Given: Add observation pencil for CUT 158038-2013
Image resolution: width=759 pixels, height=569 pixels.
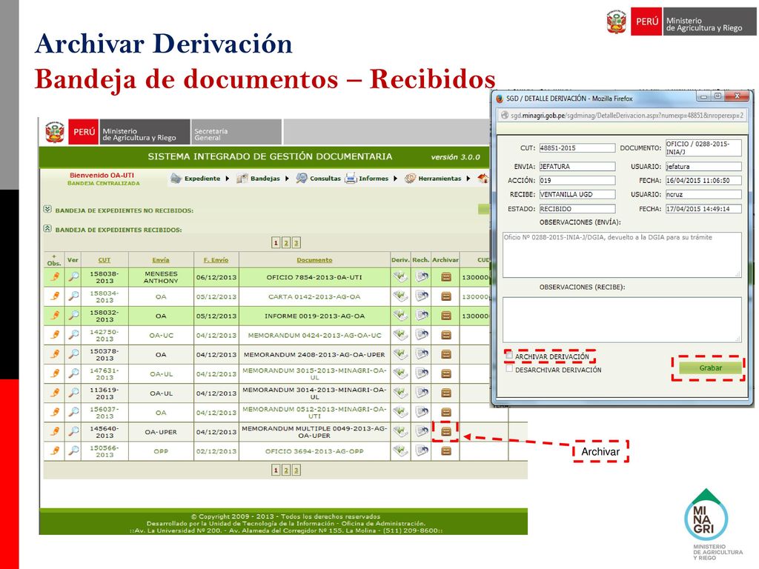Looking at the screenshot, I should point(55,277).
